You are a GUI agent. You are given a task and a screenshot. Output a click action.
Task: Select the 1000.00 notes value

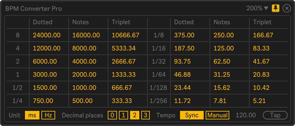pyautogui.click(x=84, y=88)
